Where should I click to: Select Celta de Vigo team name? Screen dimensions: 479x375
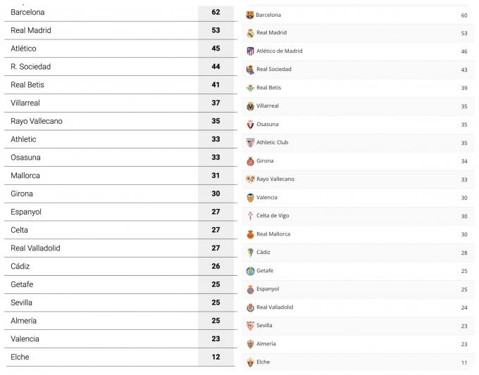tap(273, 216)
